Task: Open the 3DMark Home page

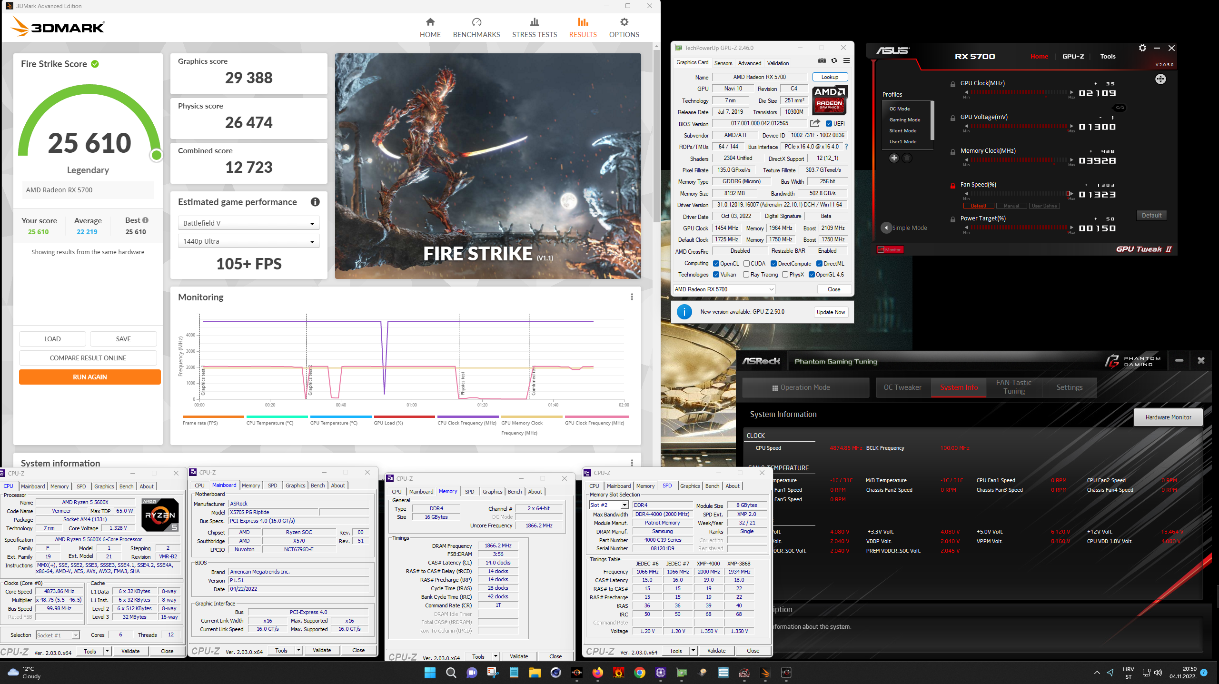Action: coord(430,28)
